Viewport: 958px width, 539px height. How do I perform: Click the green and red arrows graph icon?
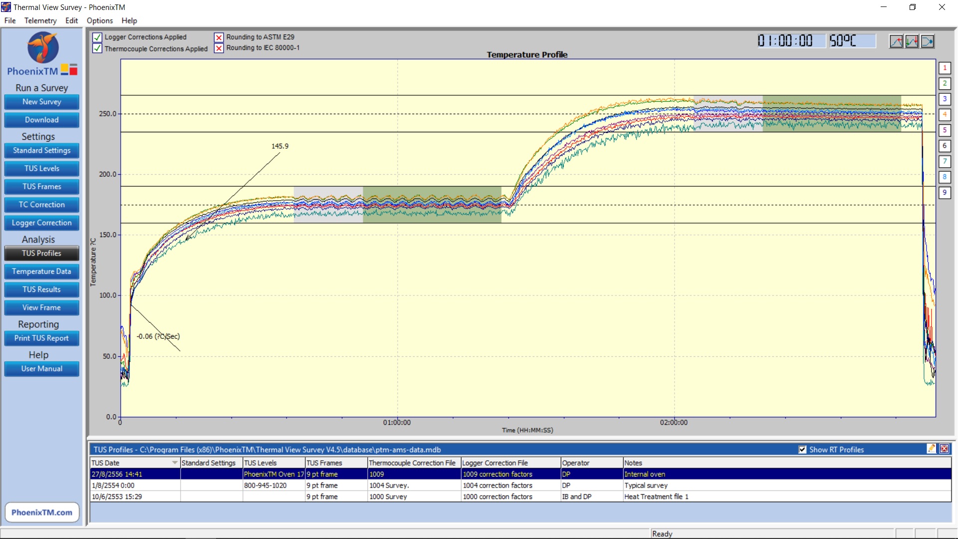(912, 41)
